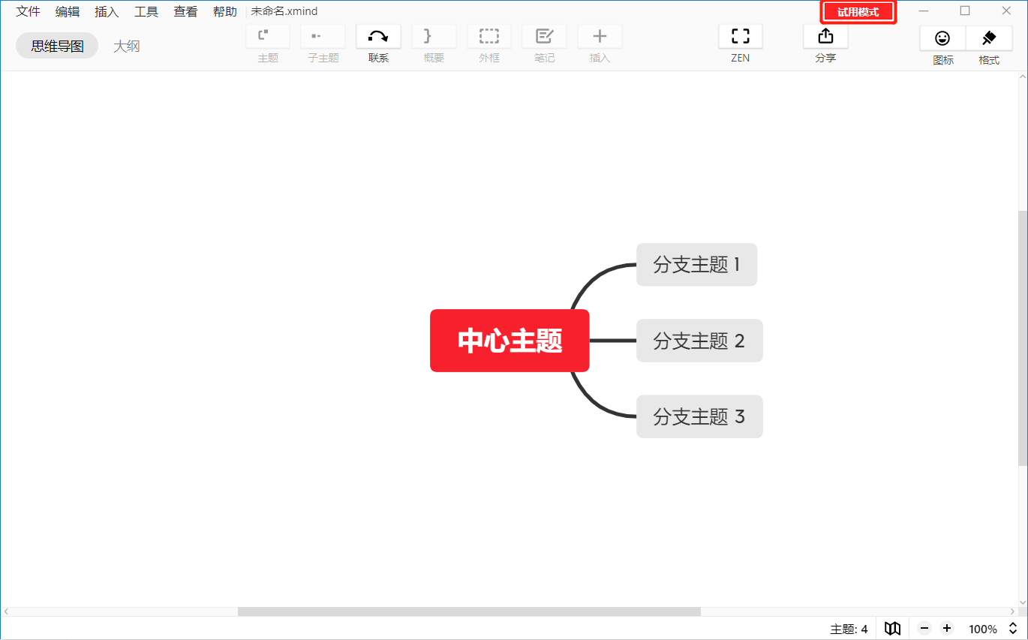Zoom in with the plus button
The height and width of the screenshot is (640, 1028).
[x=947, y=629]
